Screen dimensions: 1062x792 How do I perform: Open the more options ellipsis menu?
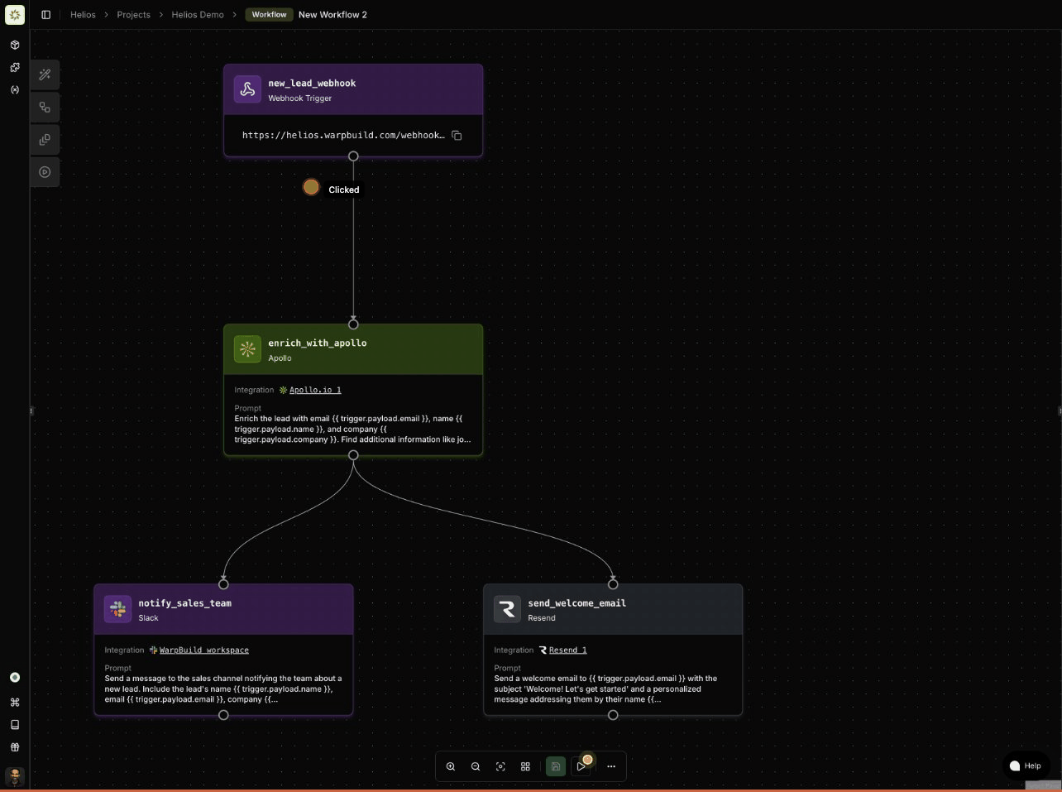[611, 766]
